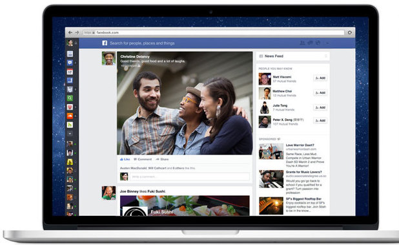Click the music grants ad thumbnail
Viewport: 399px width, 245px height.
[271, 179]
